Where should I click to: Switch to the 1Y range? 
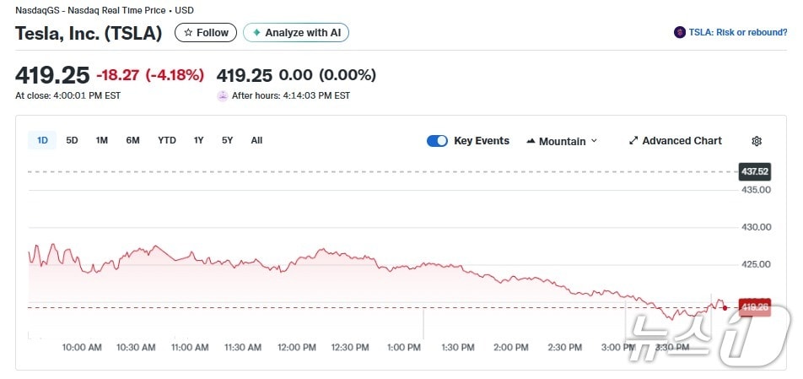point(198,140)
